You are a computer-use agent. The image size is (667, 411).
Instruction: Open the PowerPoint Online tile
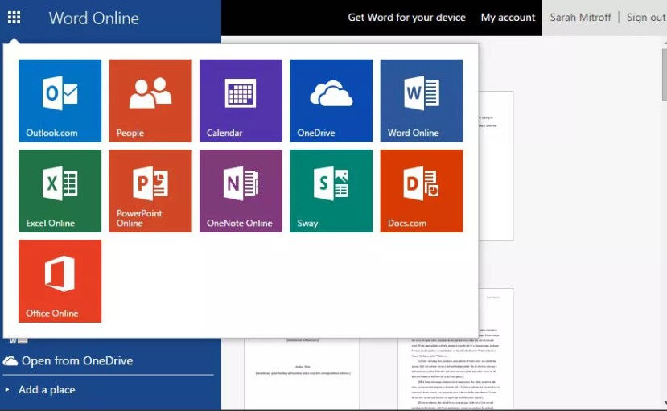150,191
